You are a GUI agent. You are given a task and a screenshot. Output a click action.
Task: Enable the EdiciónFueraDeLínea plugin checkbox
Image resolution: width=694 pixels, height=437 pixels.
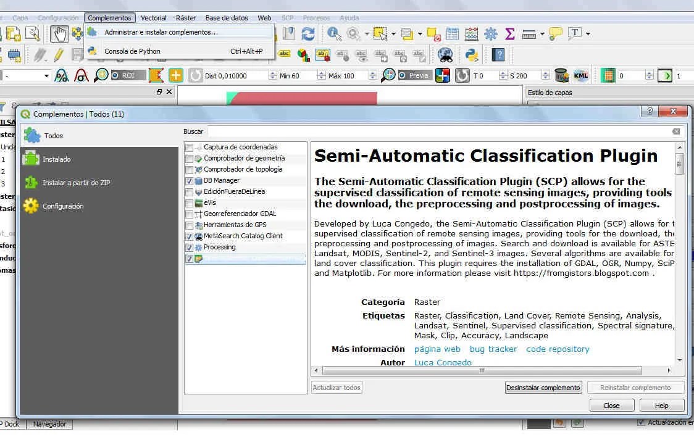tap(190, 192)
